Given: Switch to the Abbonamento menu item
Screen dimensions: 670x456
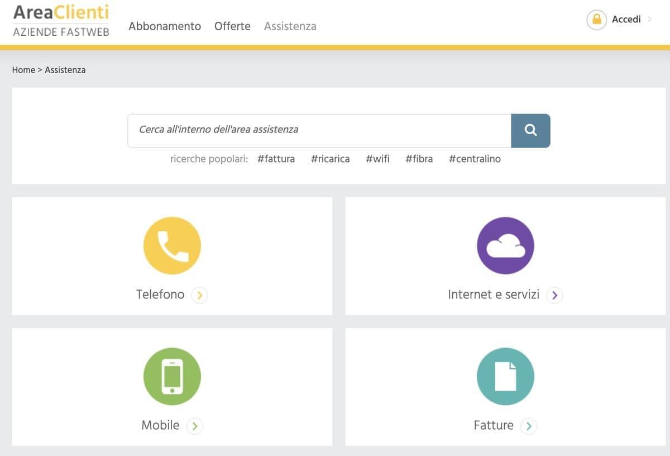Looking at the screenshot, I should point(164,26).
